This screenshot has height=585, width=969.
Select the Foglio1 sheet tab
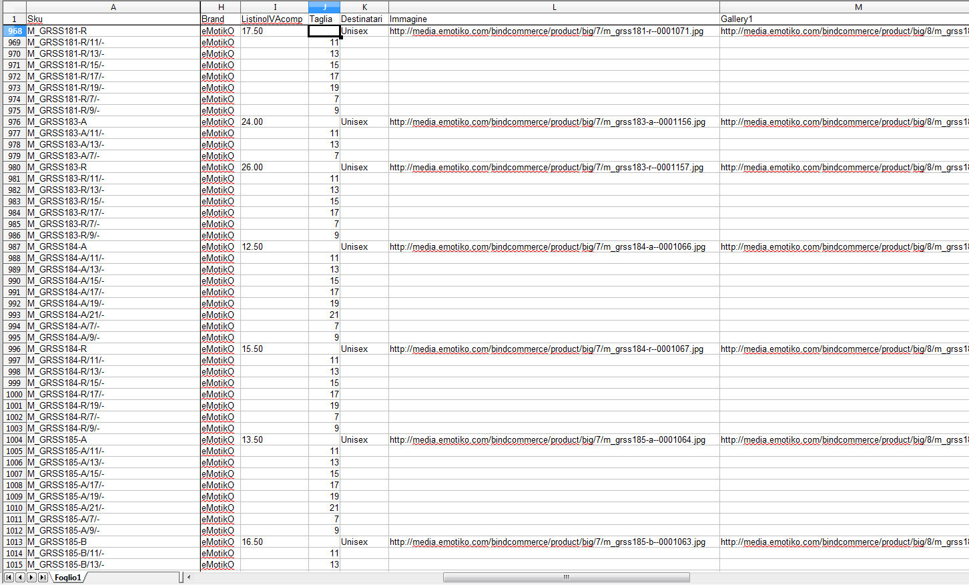click(x=67, y=578)
